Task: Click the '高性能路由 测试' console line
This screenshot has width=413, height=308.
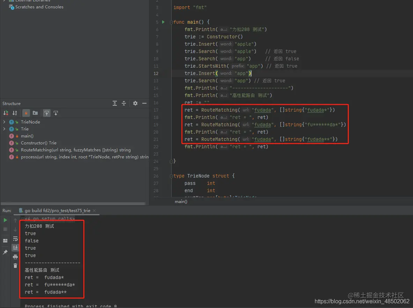Action: pos(42,270)
